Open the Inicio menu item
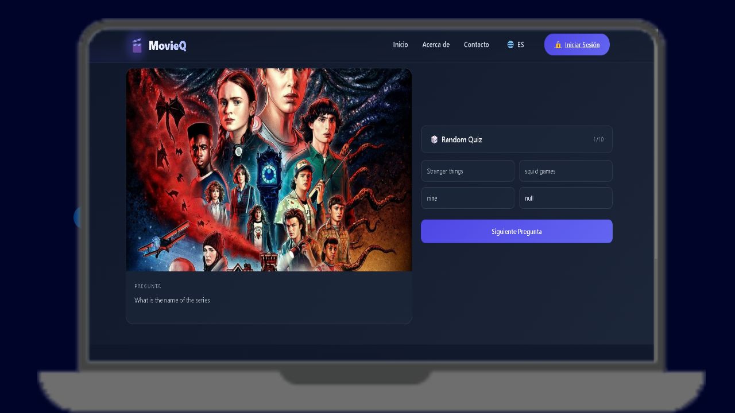Viewport: 735px width, 413px height. click(x=400, y=45)
